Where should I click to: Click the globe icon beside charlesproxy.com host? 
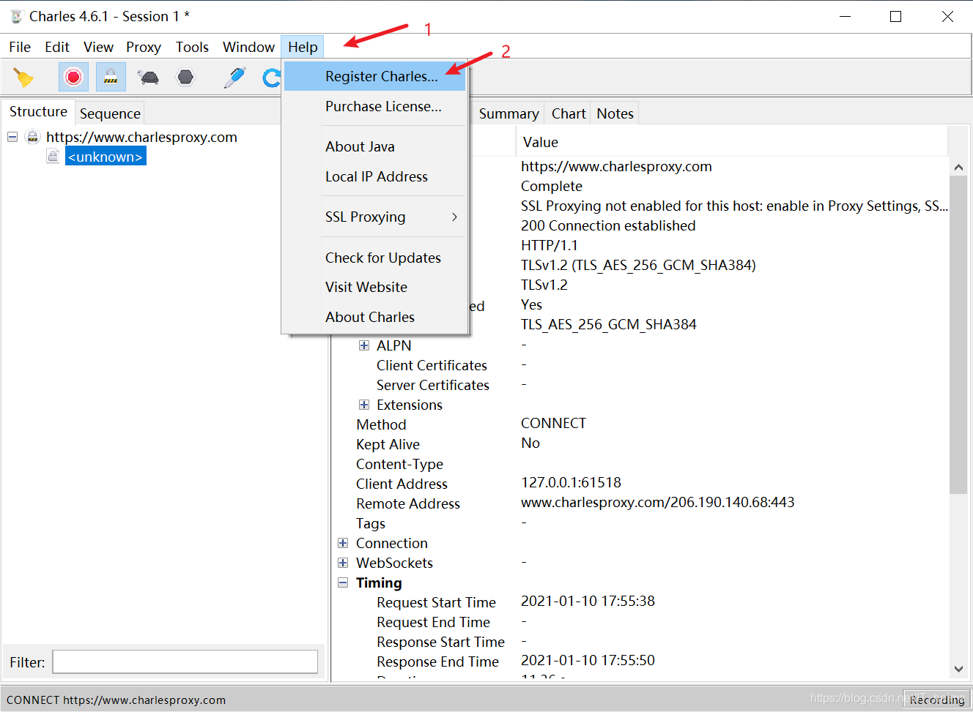coord(32,137)
